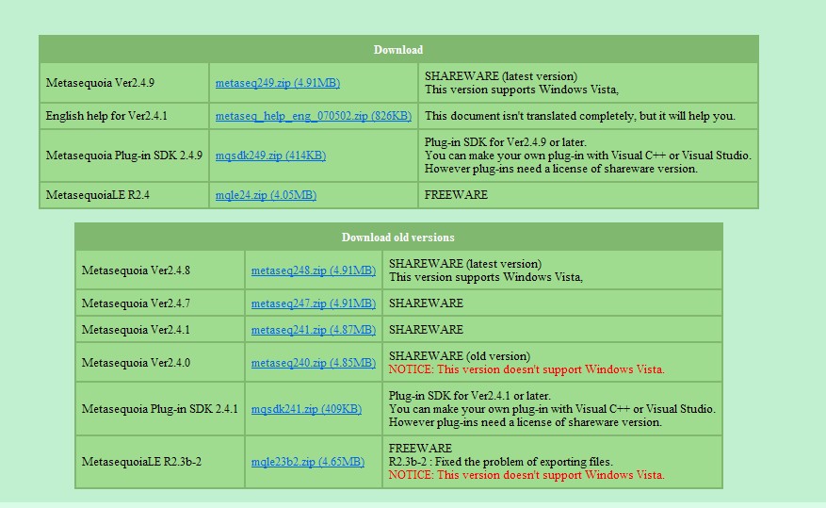Screen dimensions: 826x508
Task: Click the "MetasequoiaLE R2.3b-2" row label
Action: 141,462
